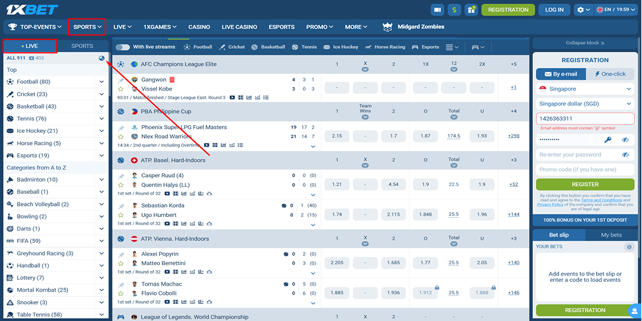Screen dimensions: 642x321
Task: Favorite the Casper Ruud match star
Action: click(x=121, y=185)
